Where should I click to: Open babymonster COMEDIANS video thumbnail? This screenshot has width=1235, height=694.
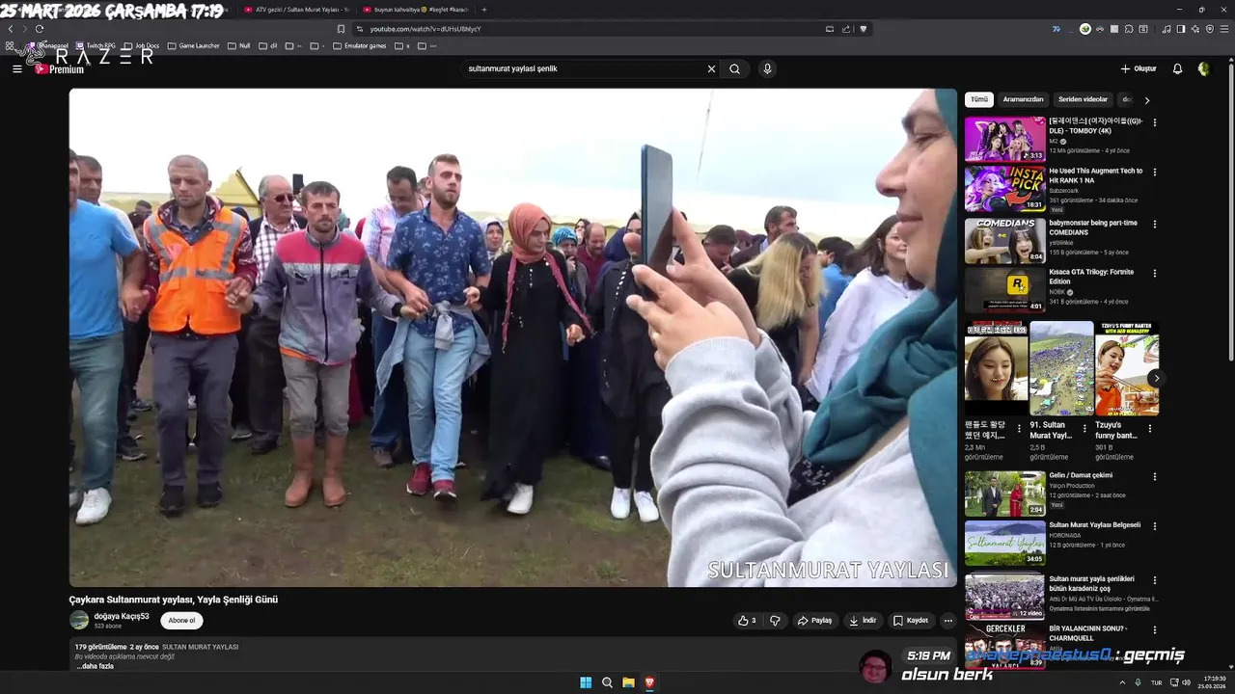click(x=1004, y=240)
